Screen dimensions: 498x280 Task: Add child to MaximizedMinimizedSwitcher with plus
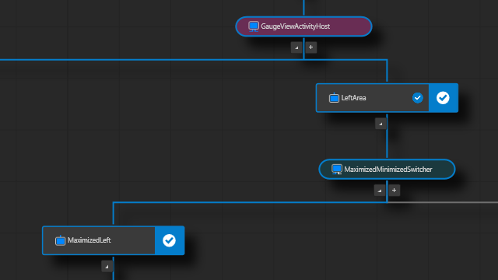point(395,191)
